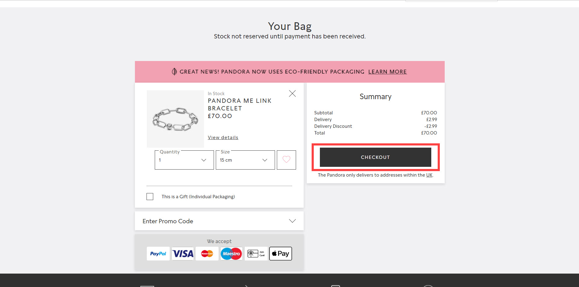Click the VISA card logo
Image resolution: width=579 pixels, height=287 pixels.
click(183, 253)
